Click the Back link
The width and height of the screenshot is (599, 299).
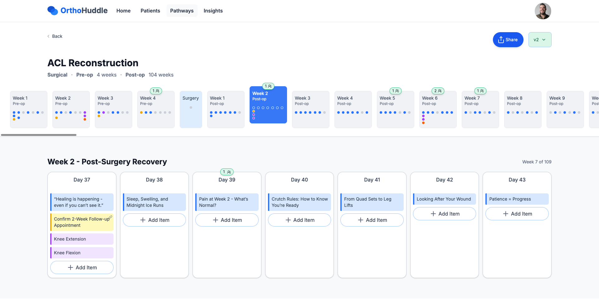coord(55,36)
